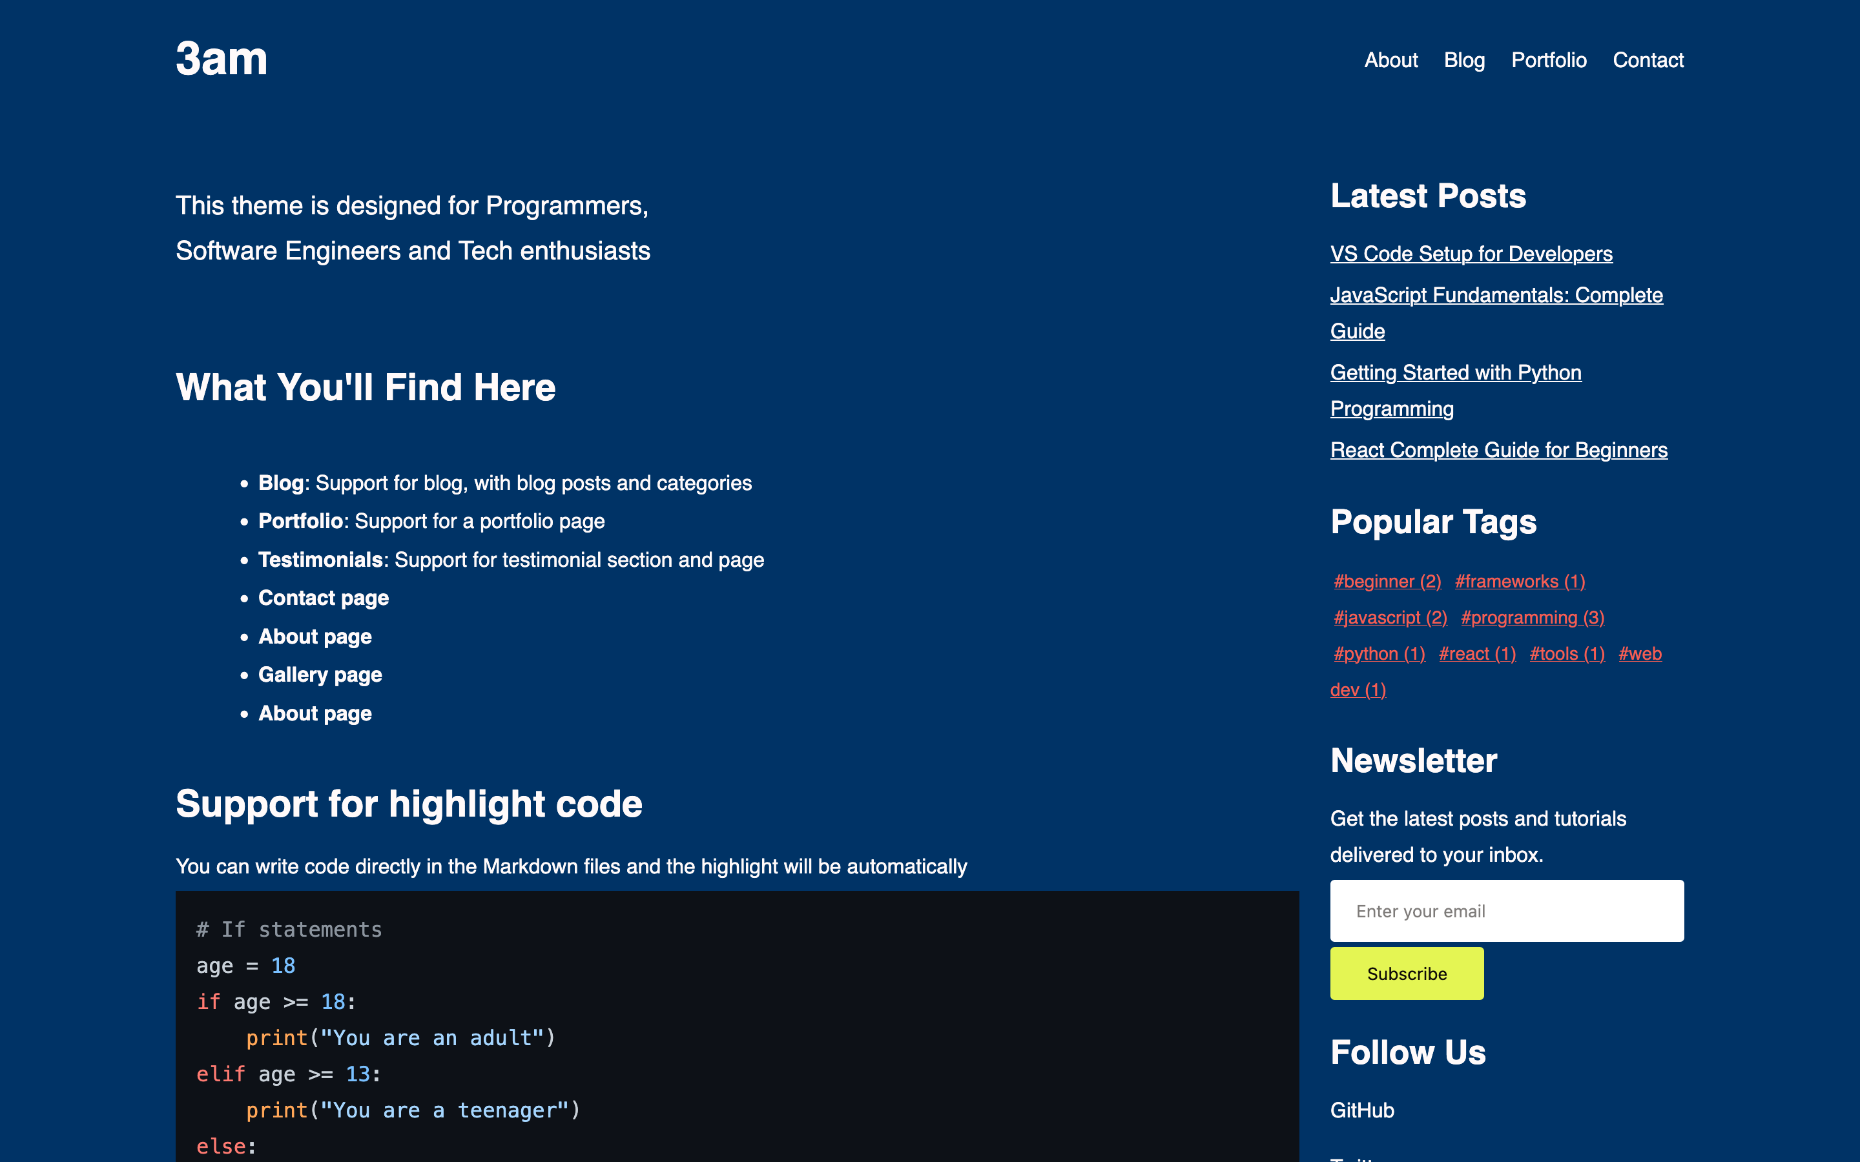Click the #python tag
Viewport: 1860px width, 1162px height.
[x=1379, y=653]
